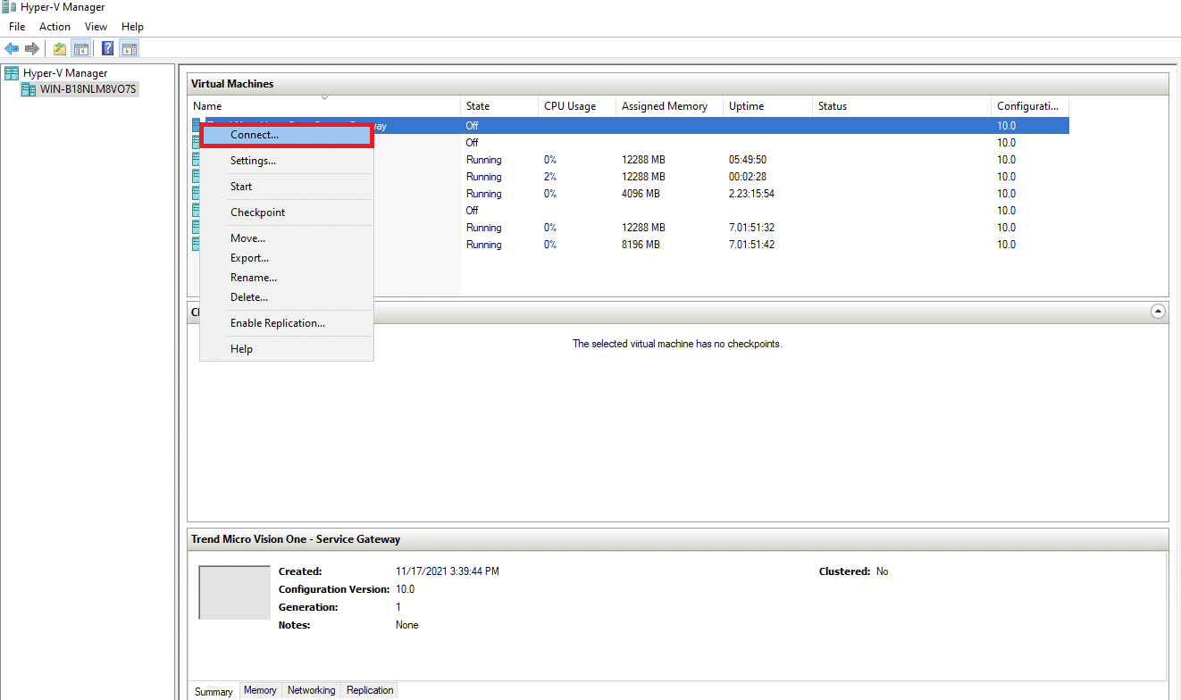
Task: Switch to the Memory tab
Action: tap(260, 690)
